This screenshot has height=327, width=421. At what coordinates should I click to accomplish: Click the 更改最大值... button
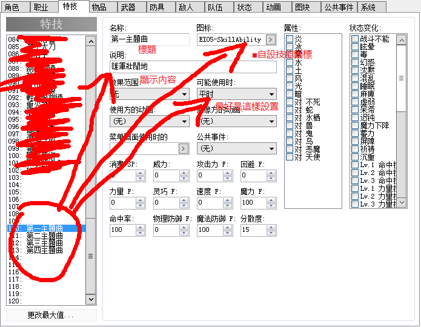click(x=51, y=315)
